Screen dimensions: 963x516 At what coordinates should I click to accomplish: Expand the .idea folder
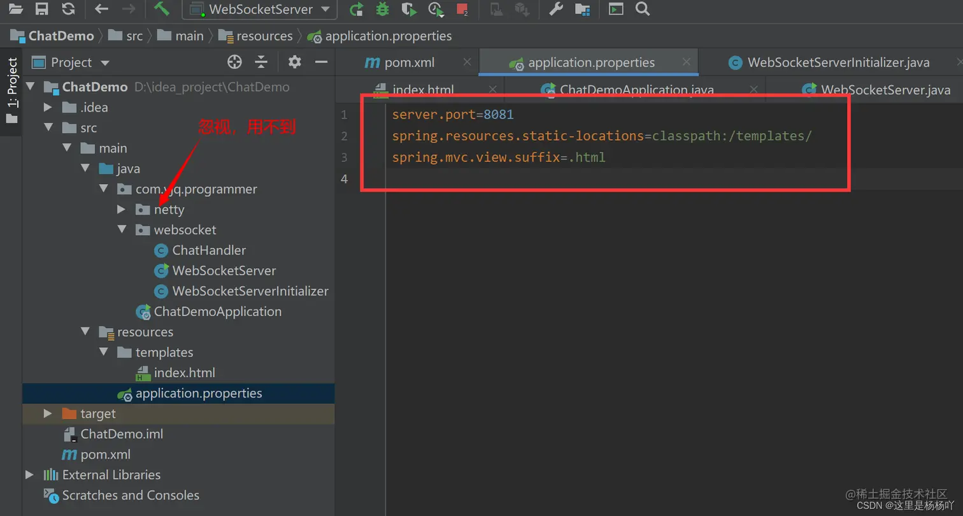point(48,107)
